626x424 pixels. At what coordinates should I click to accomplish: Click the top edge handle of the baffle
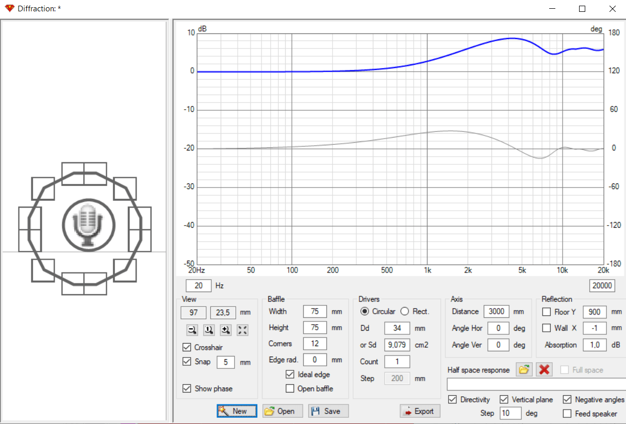point(84,174)
